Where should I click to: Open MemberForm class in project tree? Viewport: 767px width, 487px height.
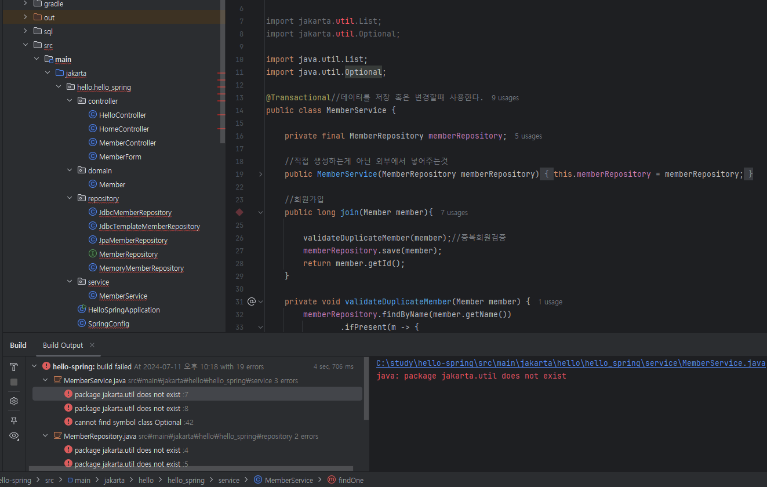tap(120, 157)
